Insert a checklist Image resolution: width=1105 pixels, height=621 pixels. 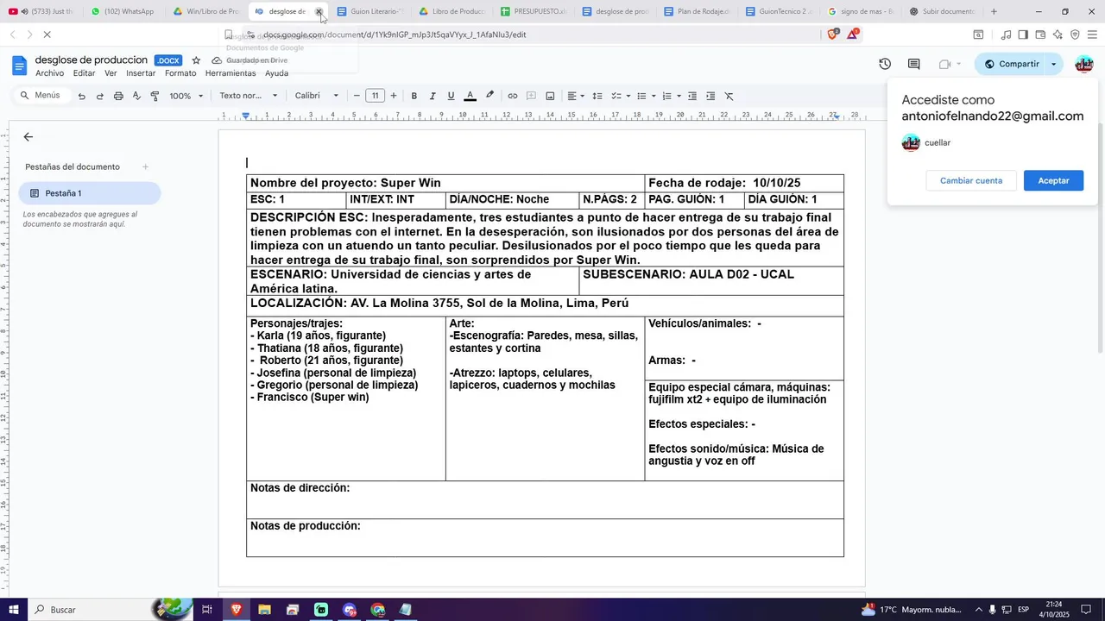[x=616, y=96]
